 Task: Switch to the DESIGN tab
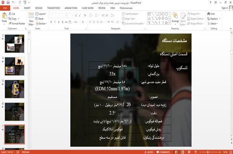tap(39, 8)
